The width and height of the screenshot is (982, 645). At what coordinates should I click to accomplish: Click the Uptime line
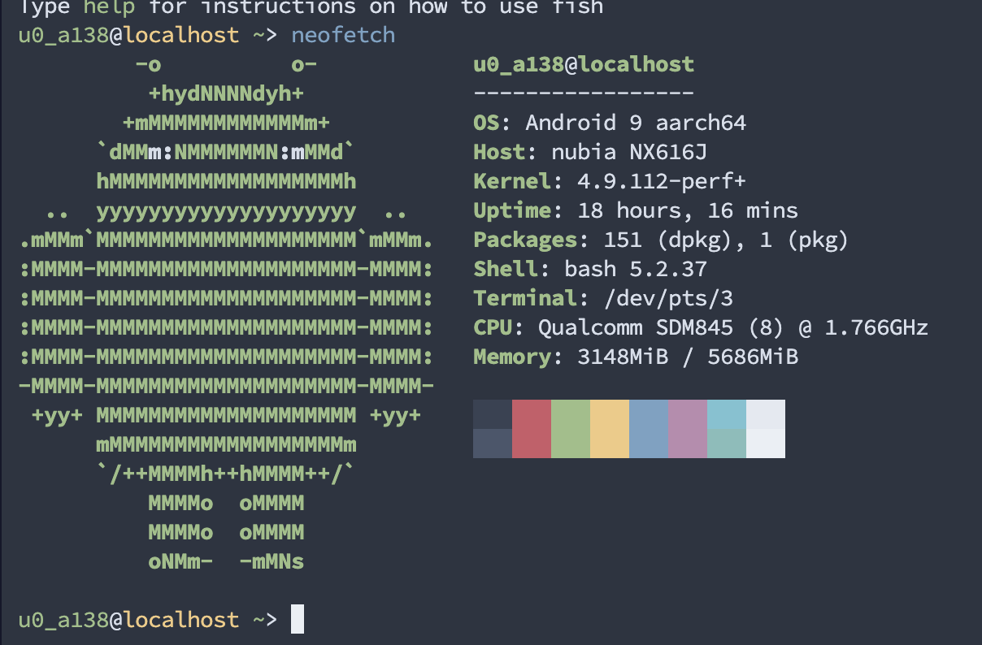pyautogui.click(x=635, y=210)
